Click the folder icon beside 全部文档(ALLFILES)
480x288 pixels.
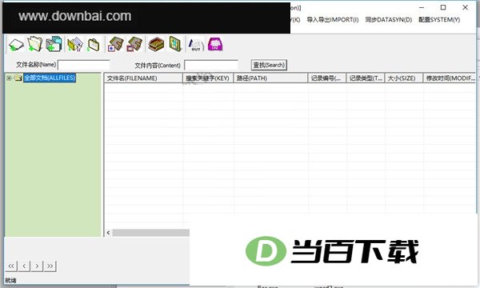coord(18,78)
